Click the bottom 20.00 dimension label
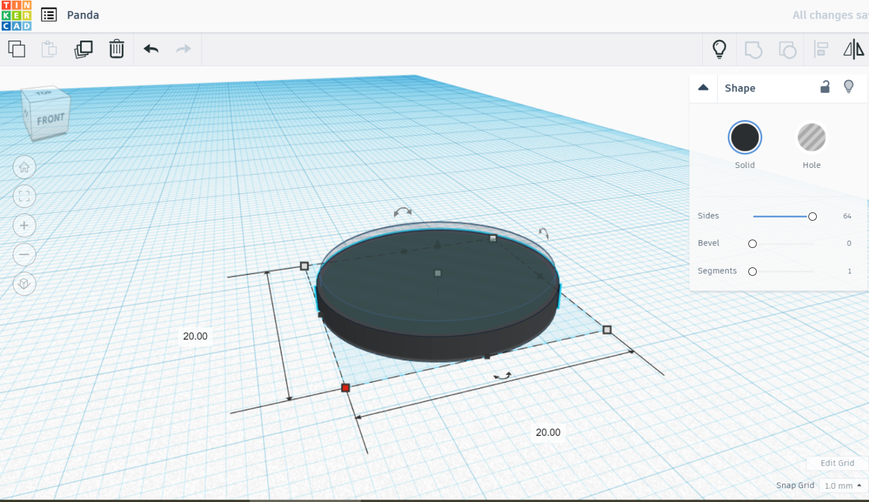This screenshot has width=869, height=502. coord(548,432)
